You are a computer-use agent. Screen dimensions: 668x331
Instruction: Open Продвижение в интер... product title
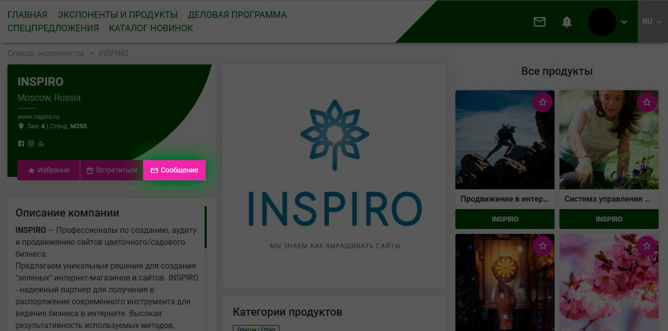point(504,199)
